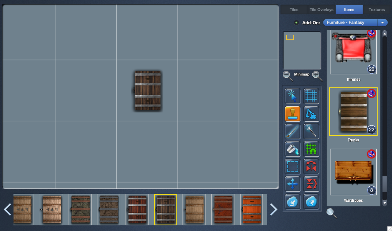
Task: Select the magic wand tool
Action: tap(311, 131)
